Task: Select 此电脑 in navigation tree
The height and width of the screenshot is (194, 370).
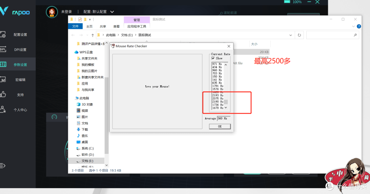Action: click(x=84, y=98)
